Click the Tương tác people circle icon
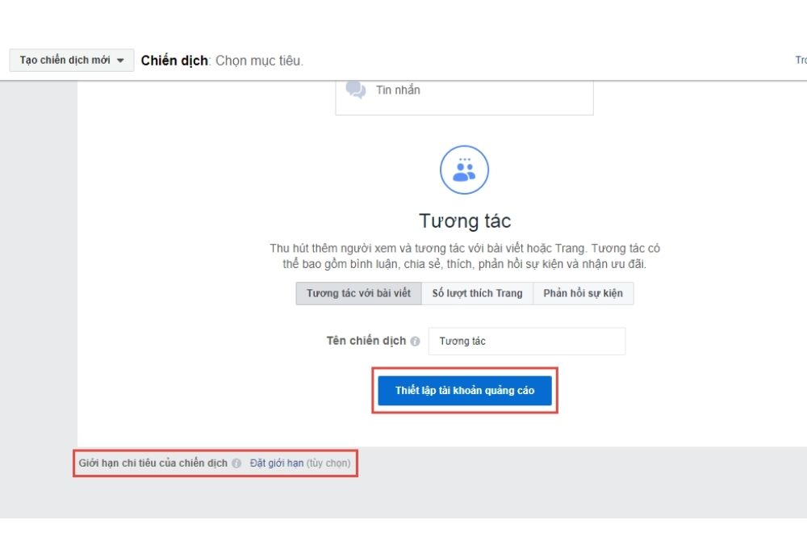807x541 pixels. pos(464,170)
